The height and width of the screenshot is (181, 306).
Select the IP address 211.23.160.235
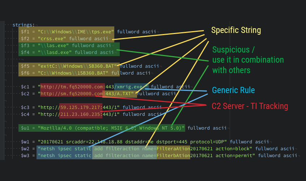coord(80,114)
